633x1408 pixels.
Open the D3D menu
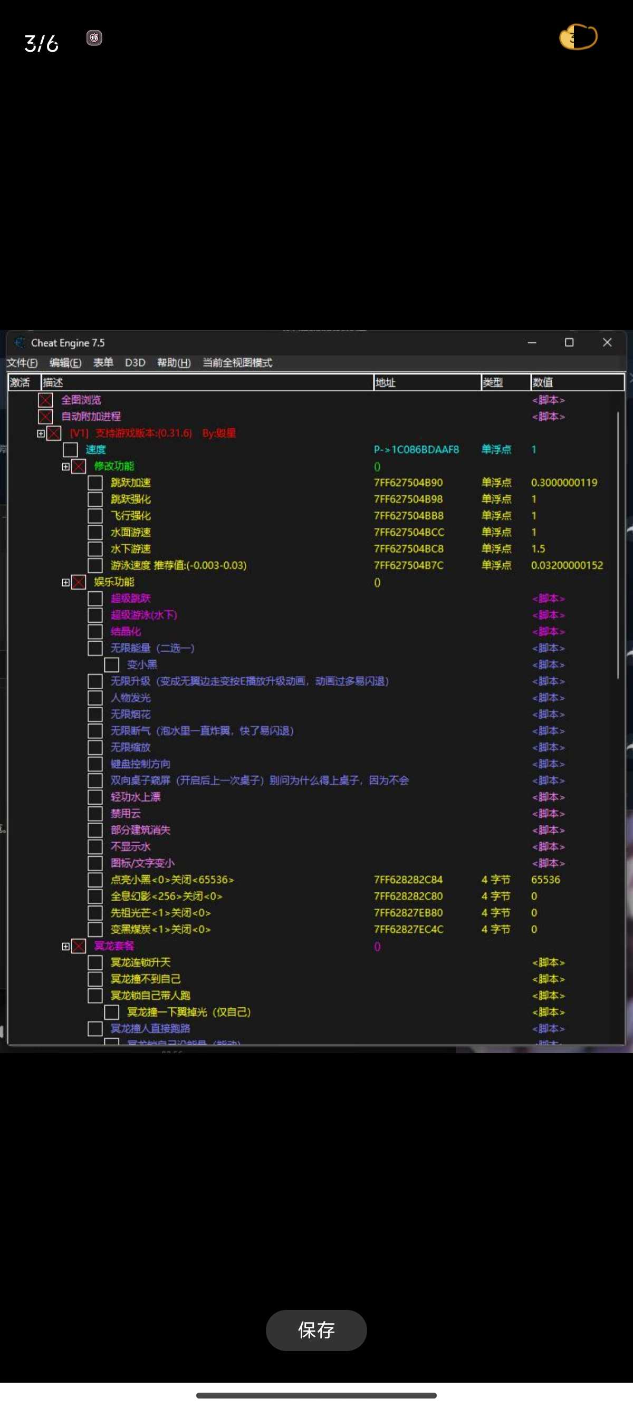135,362
